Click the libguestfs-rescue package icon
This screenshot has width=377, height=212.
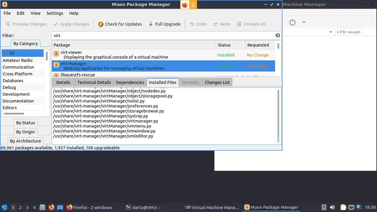pos(56,75)
